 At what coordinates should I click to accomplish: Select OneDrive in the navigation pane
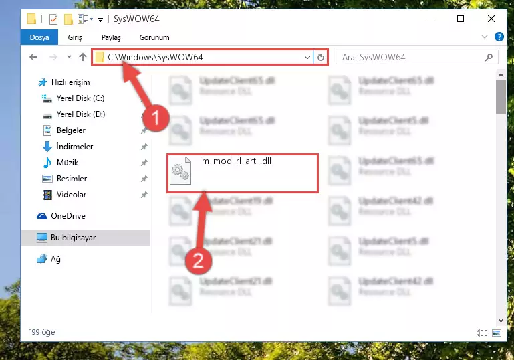click(68, 216)
